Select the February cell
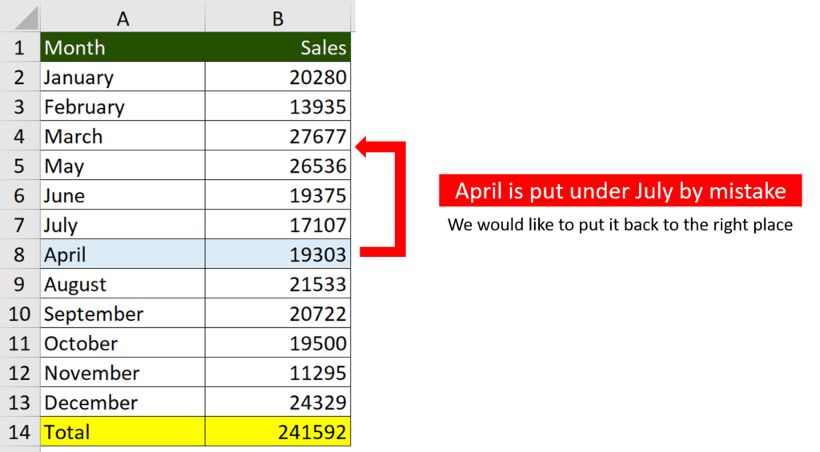Screen dimensions: 820x452 (x=123, y=106)
